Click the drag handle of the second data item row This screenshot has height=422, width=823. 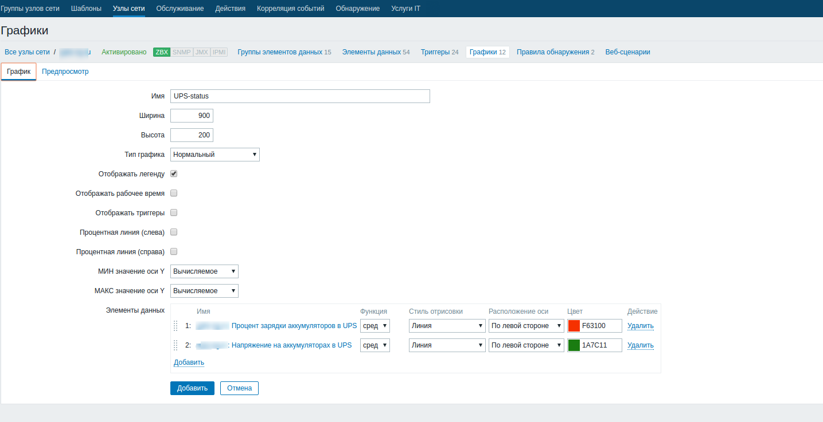click(176, 345)
